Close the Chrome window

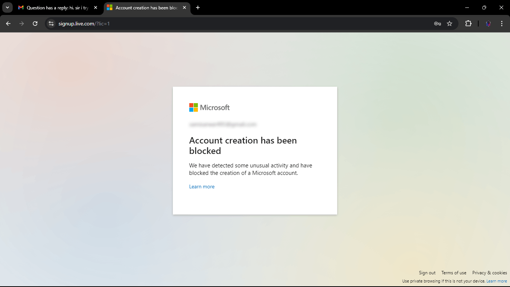[501, 7]
